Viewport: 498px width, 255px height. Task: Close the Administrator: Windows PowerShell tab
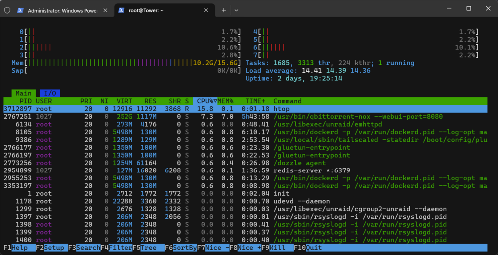tap(105, 10)
